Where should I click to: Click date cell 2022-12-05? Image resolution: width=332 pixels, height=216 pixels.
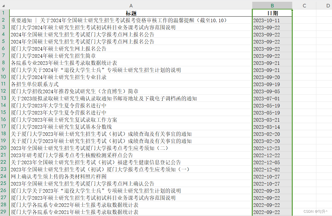point(272,162)
